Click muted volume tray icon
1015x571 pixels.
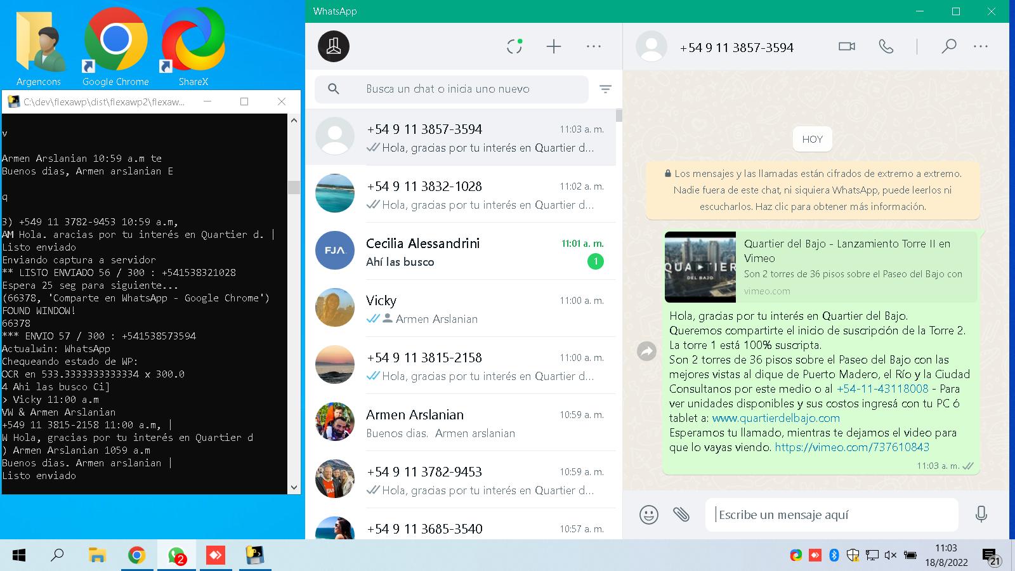(x=891, y=555)
